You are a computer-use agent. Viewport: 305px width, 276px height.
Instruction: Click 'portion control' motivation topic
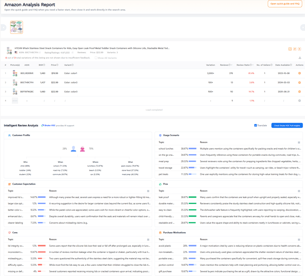[x=166, y=265]
